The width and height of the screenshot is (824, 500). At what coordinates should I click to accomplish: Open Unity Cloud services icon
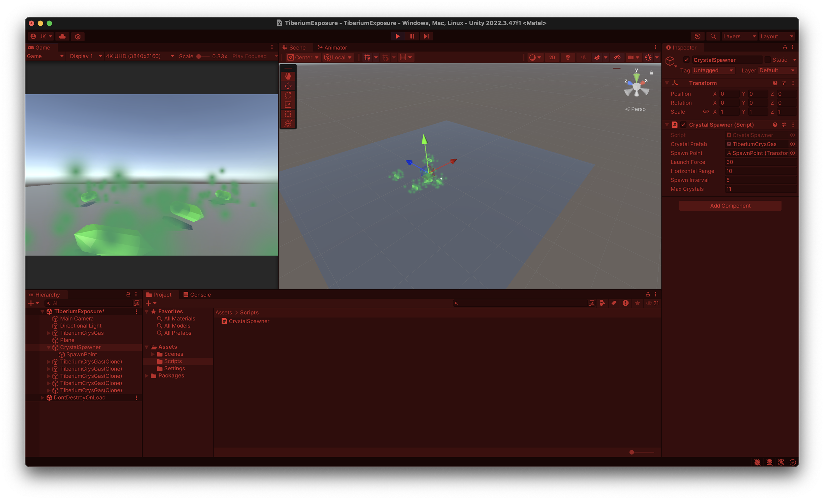(62, 36)
